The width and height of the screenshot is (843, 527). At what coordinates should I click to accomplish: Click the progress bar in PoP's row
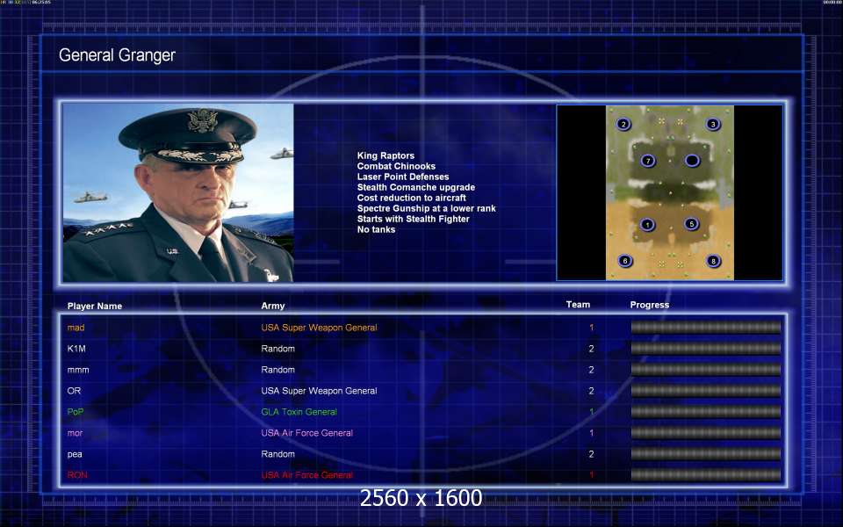pos(705,412)
